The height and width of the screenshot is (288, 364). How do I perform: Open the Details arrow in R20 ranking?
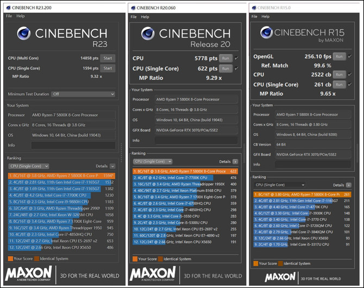[x=235, y=161]
